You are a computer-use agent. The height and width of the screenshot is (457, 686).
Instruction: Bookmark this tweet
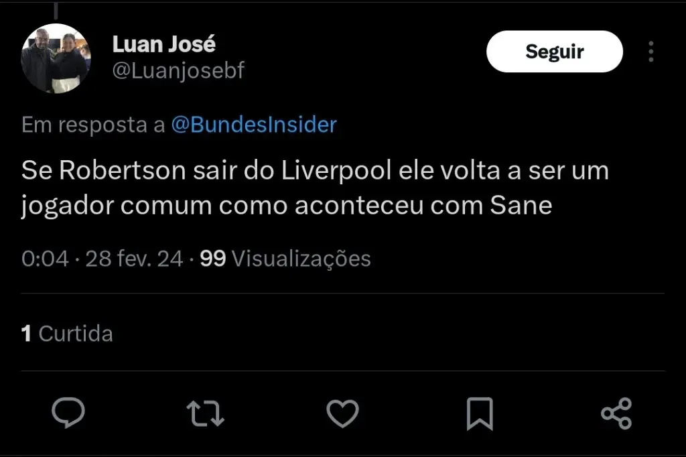click(x=480, y=413)
